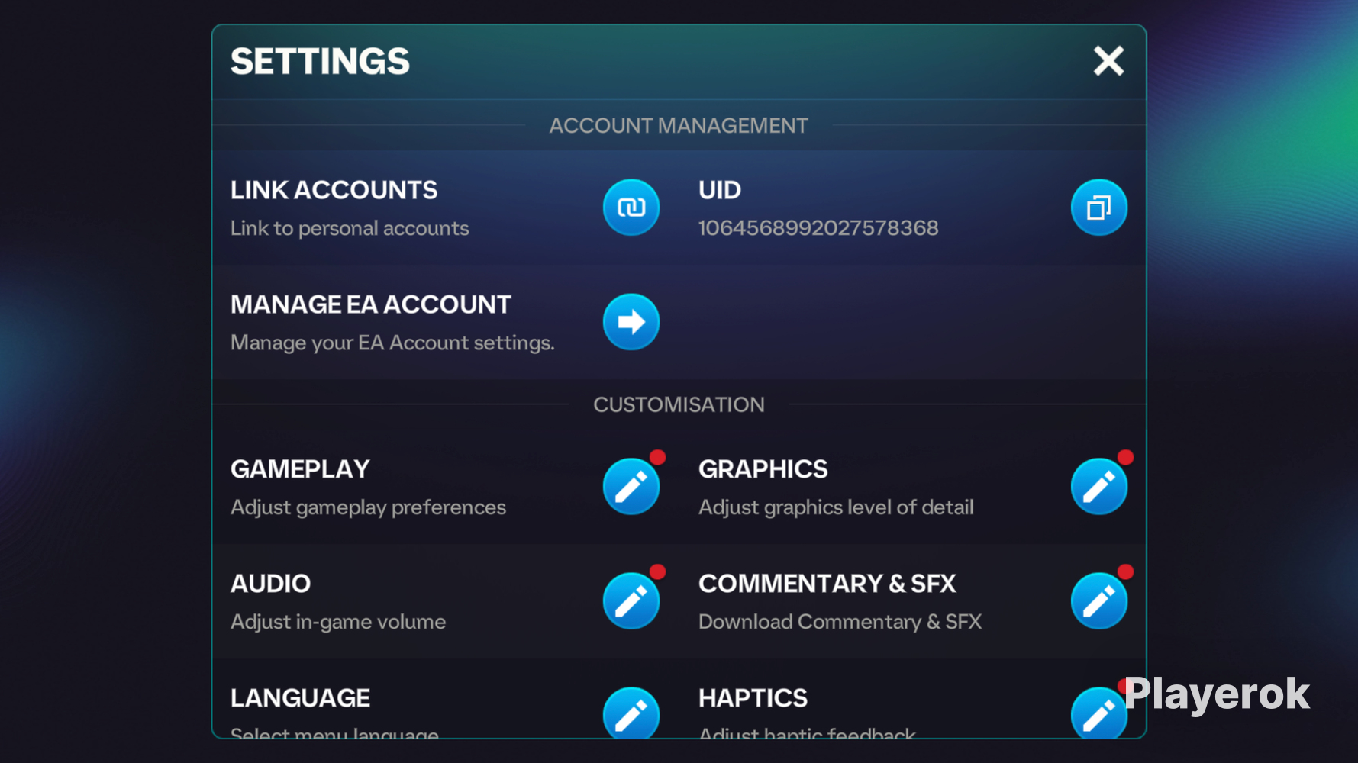Close the Settings panel
This screenshot has height=763, width=1358.
point(1108,61)
